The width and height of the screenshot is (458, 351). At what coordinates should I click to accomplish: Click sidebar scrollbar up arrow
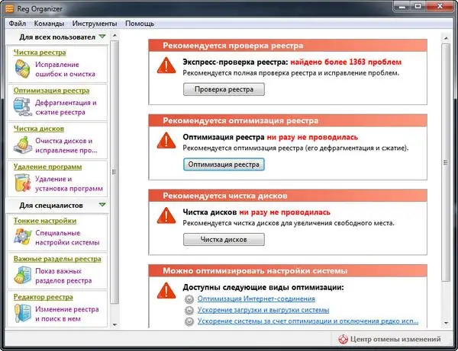[x=114, y=36]
